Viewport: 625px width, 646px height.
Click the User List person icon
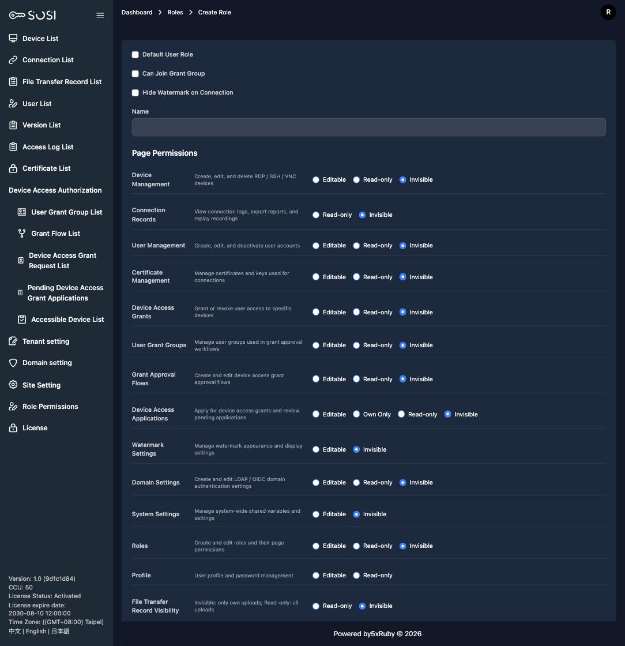click(x=13, y=103)
